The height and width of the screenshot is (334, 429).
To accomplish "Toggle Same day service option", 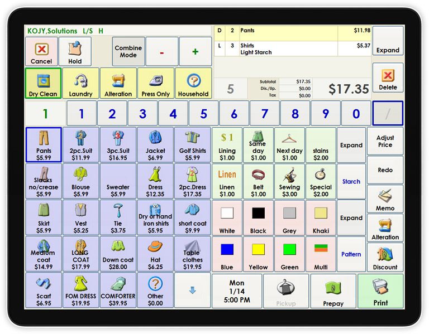I will [x=258, y=144].
